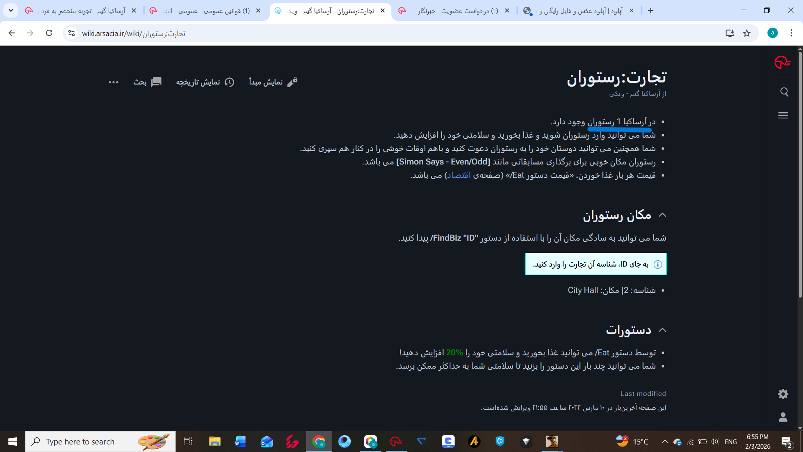
Task: Collapse the دستورات section
Action: click(662, 330)
